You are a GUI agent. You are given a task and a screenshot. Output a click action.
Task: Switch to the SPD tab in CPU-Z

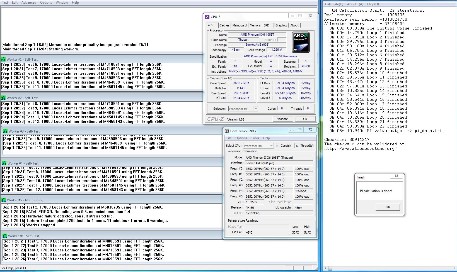(267, 25)
